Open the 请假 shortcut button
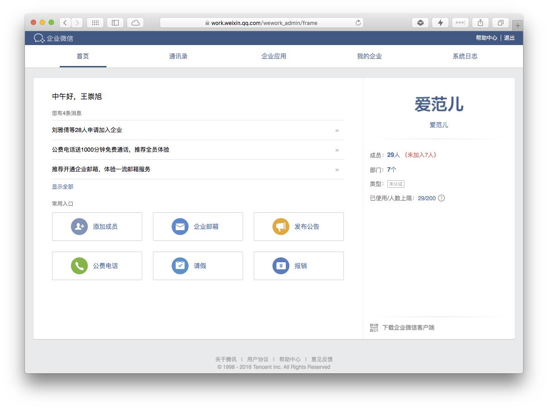548x409 pixels. click(198, 266)
